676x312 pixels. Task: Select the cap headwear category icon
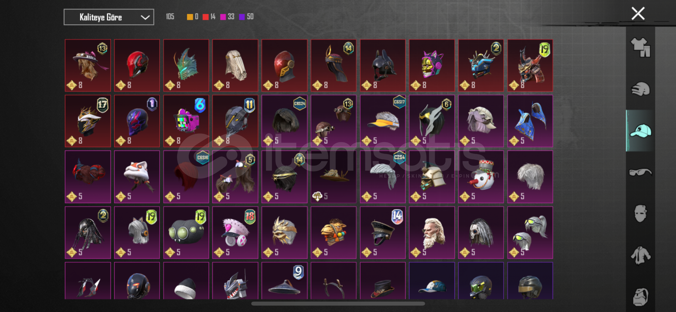pos(640,131)
